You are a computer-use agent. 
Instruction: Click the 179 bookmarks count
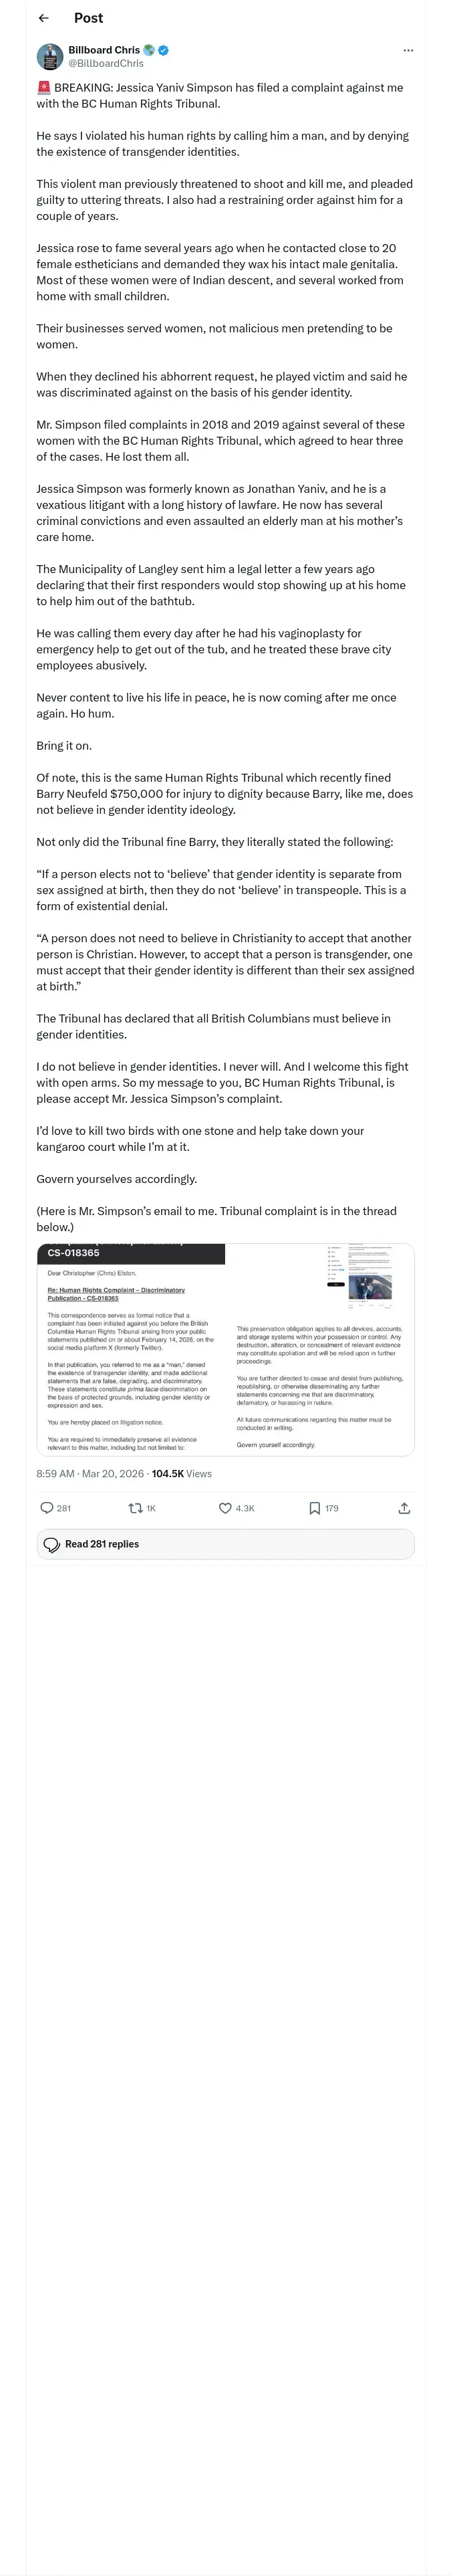click(332, 1508)
